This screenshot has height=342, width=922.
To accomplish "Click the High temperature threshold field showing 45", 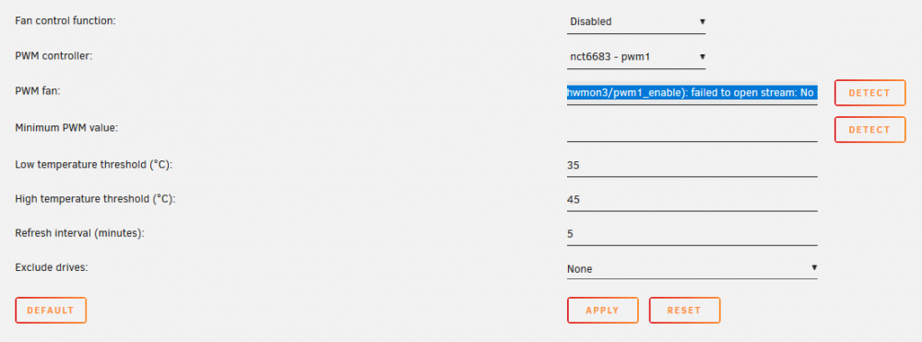I will pyautogui.click(x=692, y=199).
